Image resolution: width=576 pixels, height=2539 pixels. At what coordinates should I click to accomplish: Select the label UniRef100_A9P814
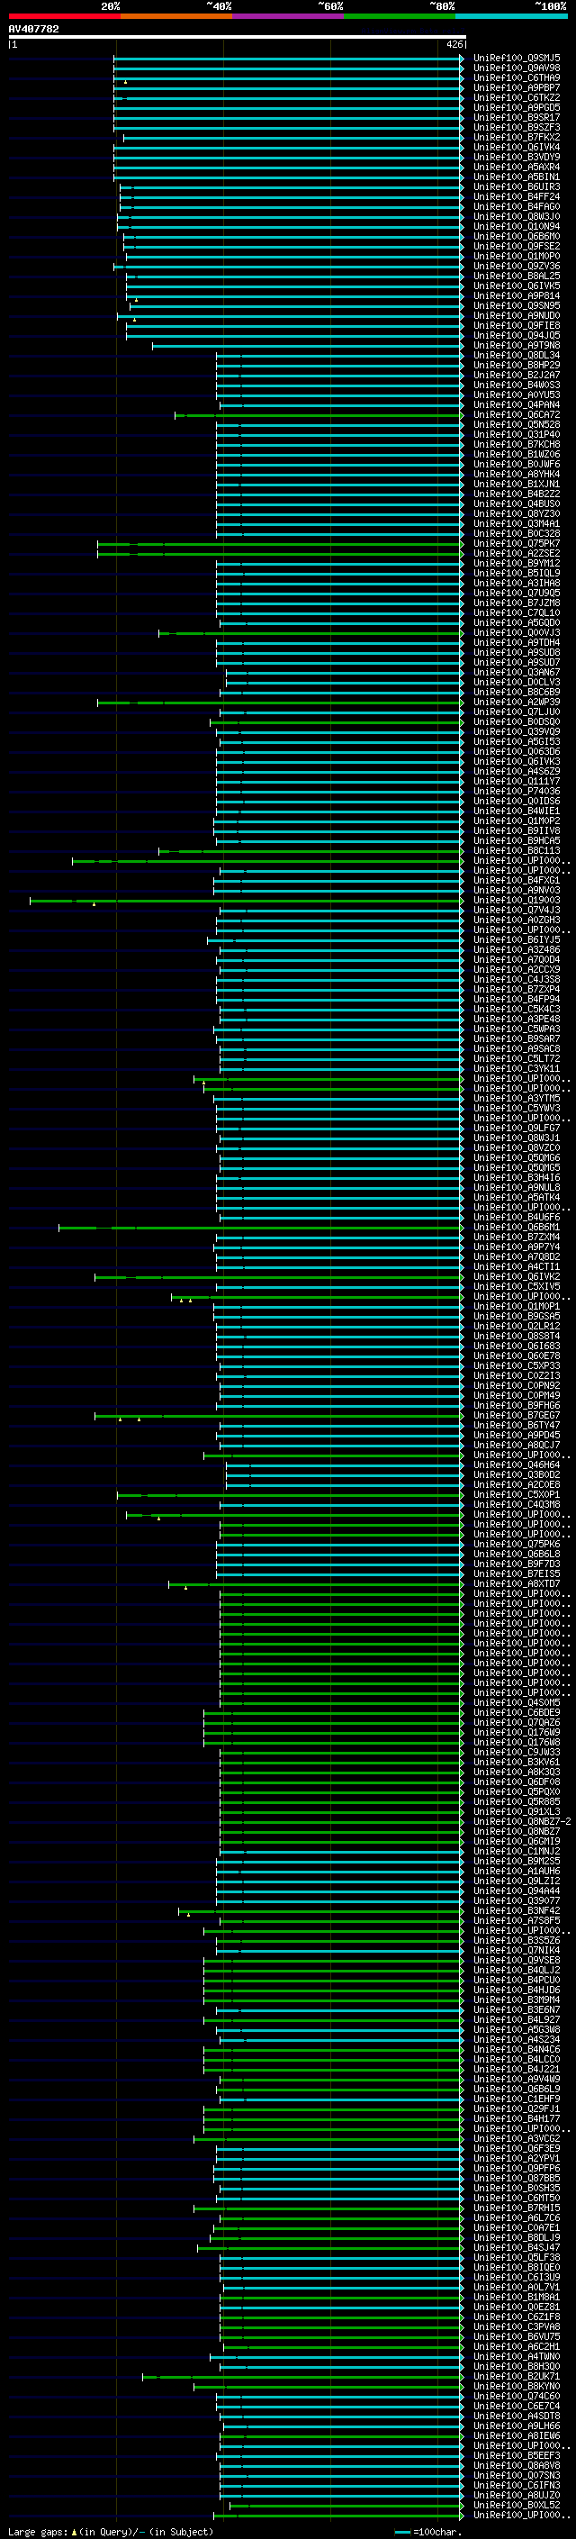[x=516, y=295]
